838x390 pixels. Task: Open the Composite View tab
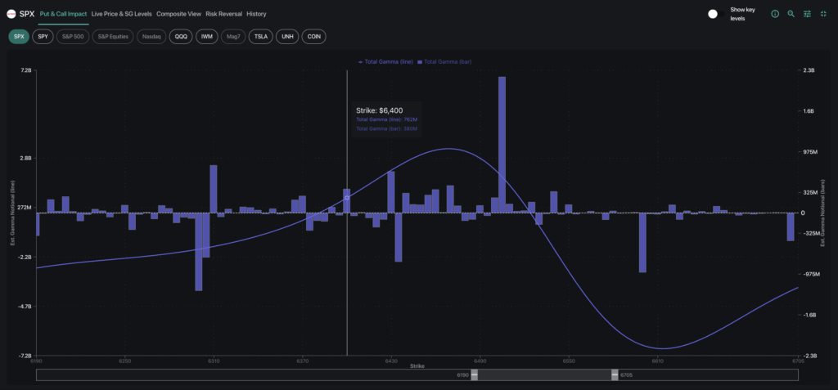point(178,14)
